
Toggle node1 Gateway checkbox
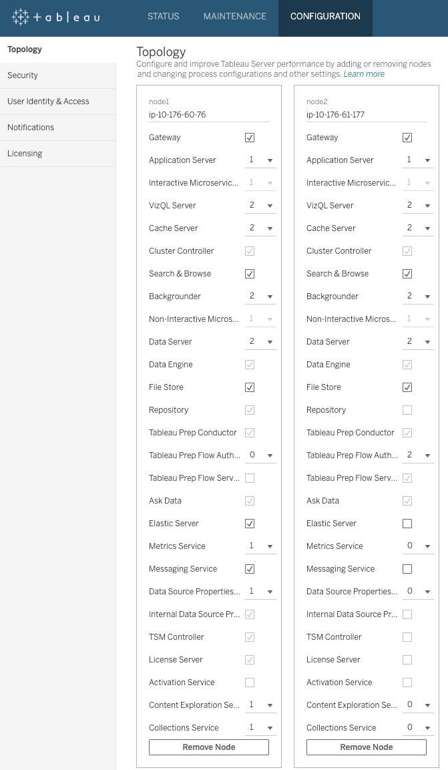point(250,138)
